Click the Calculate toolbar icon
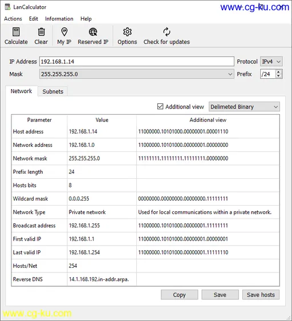 (16, 32)
